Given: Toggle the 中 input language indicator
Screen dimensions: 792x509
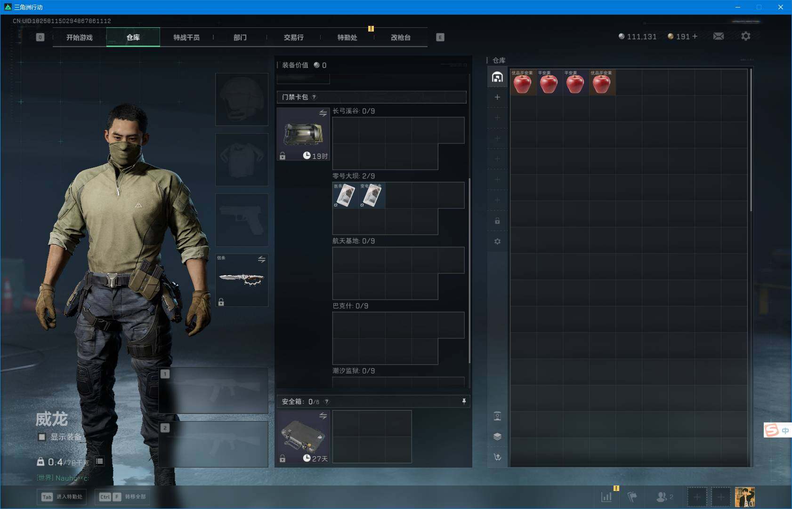Looking at the screenshot, I should 785,430.
